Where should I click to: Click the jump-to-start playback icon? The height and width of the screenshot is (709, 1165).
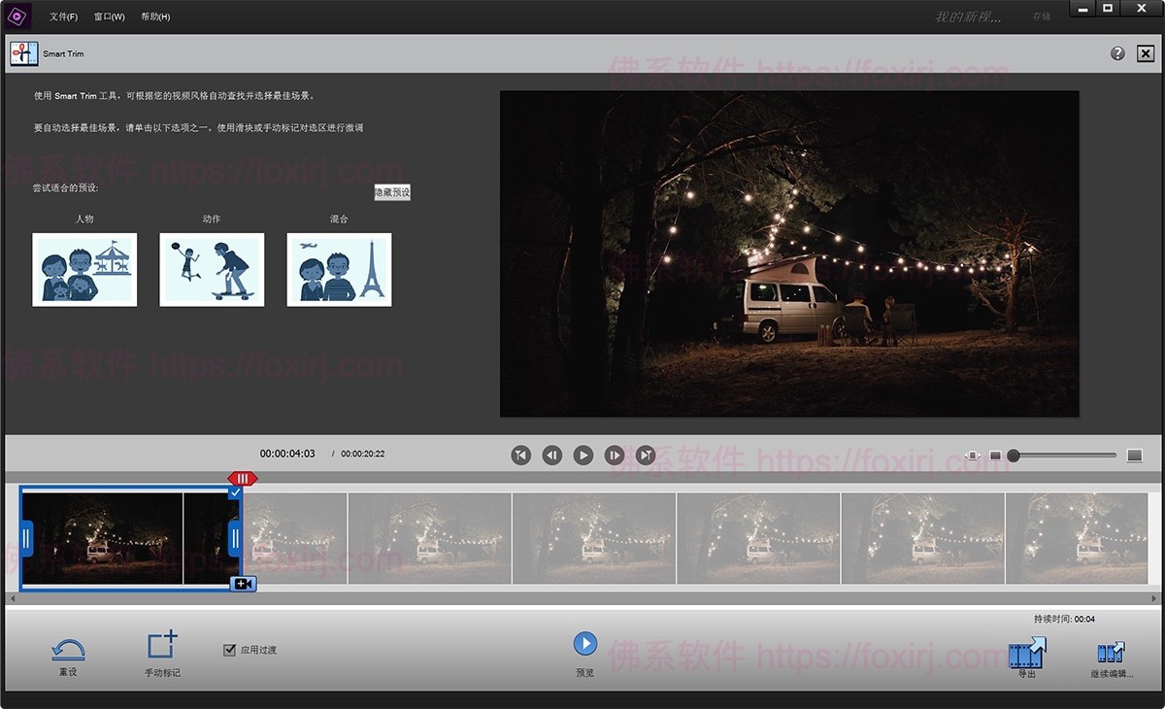pos(520,455)
